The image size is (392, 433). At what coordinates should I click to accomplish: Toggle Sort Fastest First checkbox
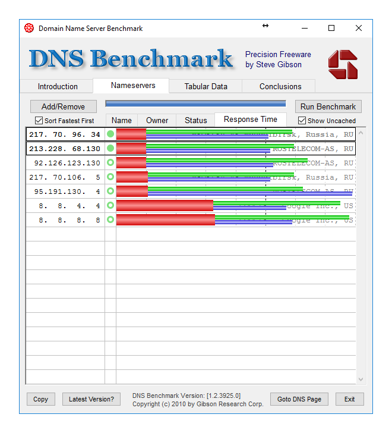pos(39,121)
